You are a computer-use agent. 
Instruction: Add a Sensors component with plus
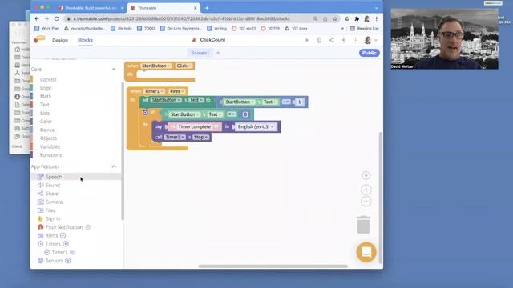[68, 261]
